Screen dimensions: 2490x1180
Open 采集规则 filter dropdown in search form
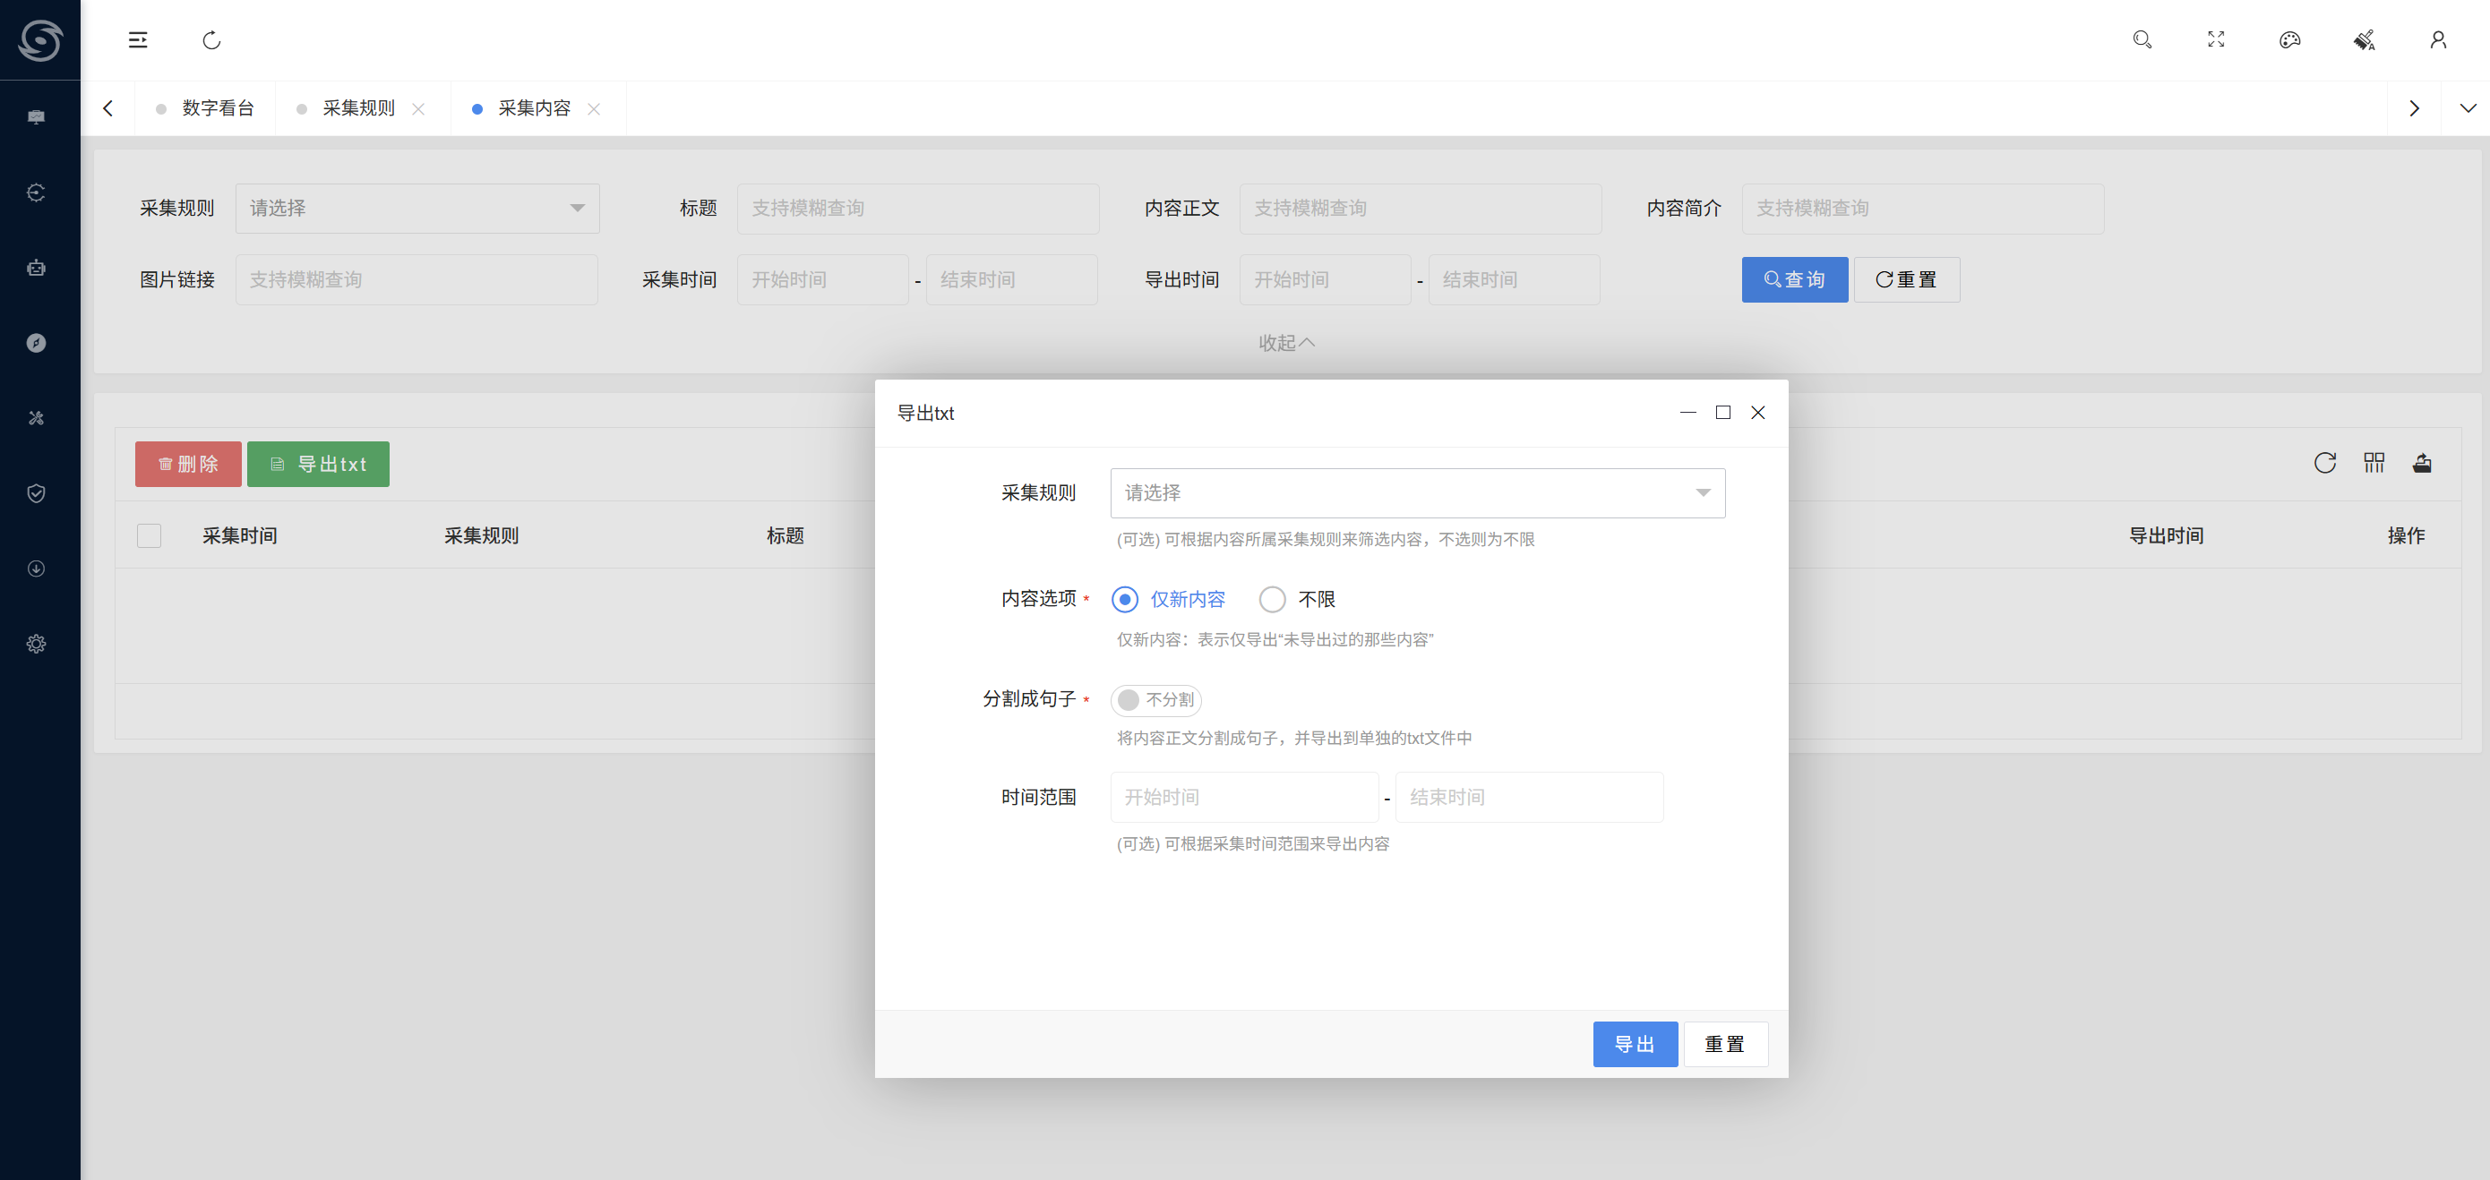(417, 208)
